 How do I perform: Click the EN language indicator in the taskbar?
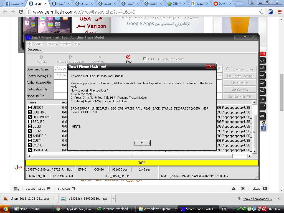(224, 209)
